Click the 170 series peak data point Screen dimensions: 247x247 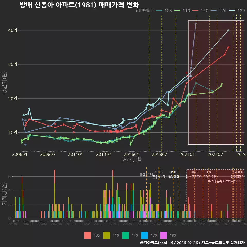(196, 24)
